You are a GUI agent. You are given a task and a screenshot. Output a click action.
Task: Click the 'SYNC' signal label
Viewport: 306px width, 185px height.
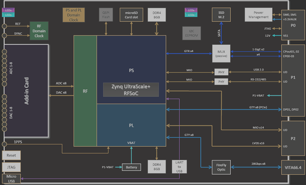click(18, 34)
